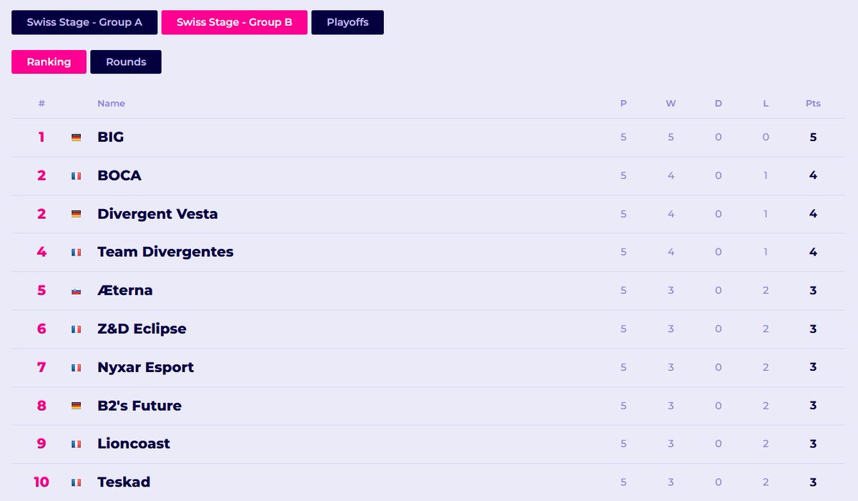858x501 pixels.
Task: Select the Swiss Stage - Group B tab
Action: pyautogui.click(x=235, y=22)
